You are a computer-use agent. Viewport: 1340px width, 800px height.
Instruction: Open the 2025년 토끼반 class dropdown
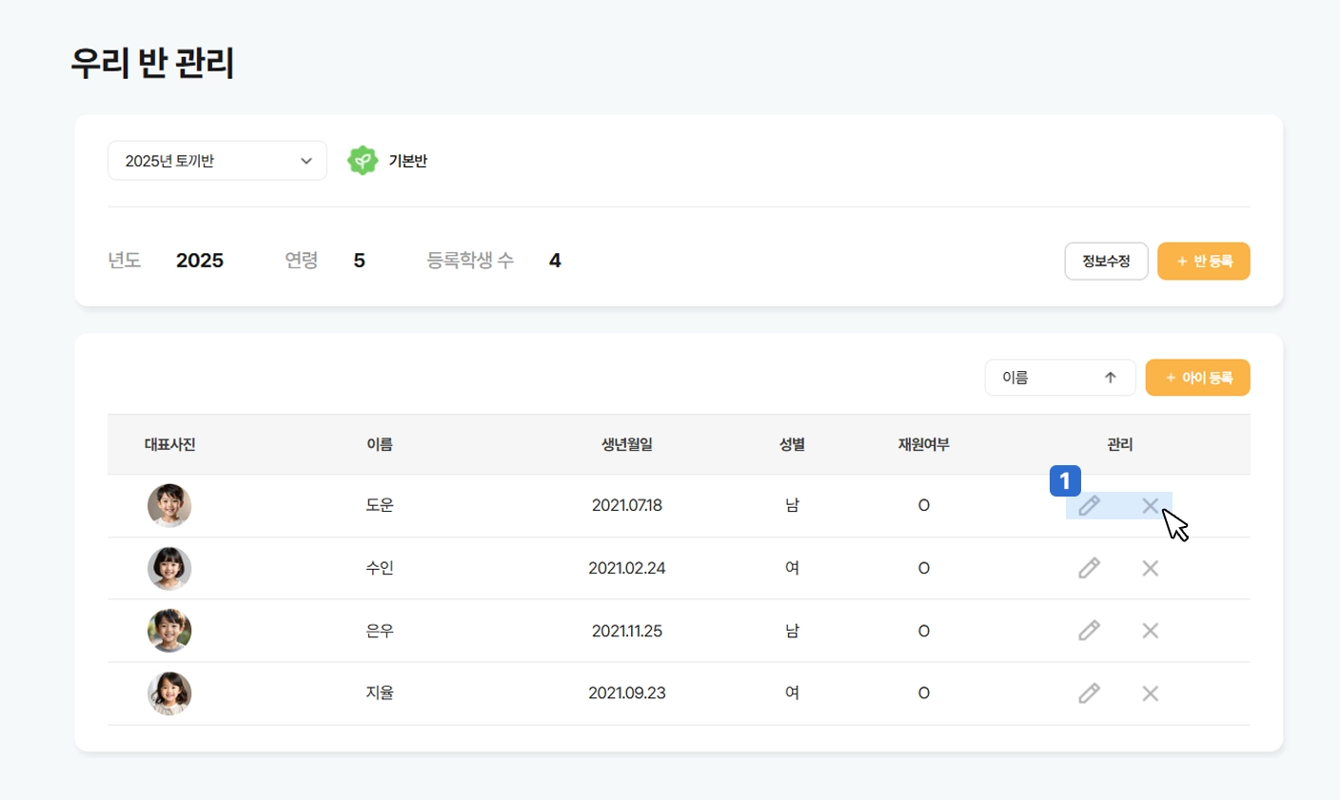pyautogui.click(x=217, y=161)
